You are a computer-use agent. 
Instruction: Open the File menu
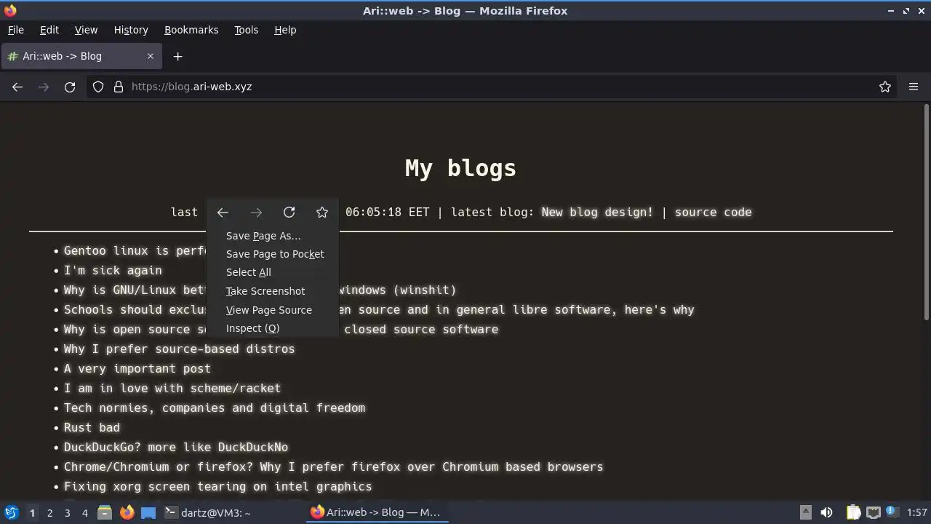click(15, 30)
